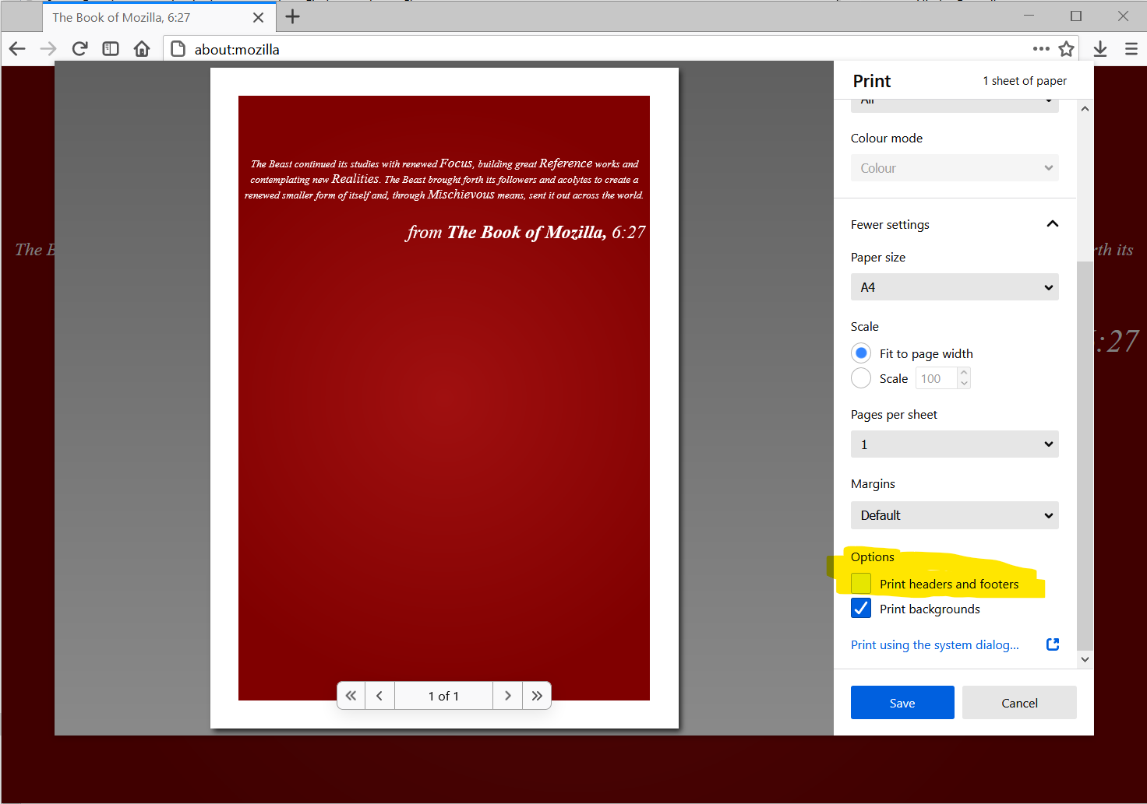Open a new browser tab
Image resolution: width=1147 pixels, height=804 pixels.
[x=293, y=17]
